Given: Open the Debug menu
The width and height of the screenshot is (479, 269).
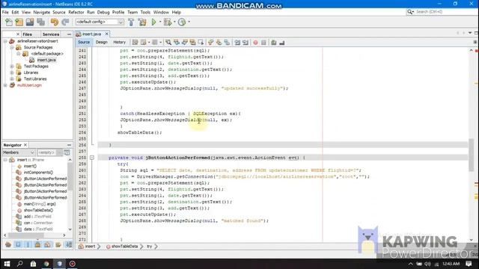Looking at the screenshot, I should coord(103,12).
